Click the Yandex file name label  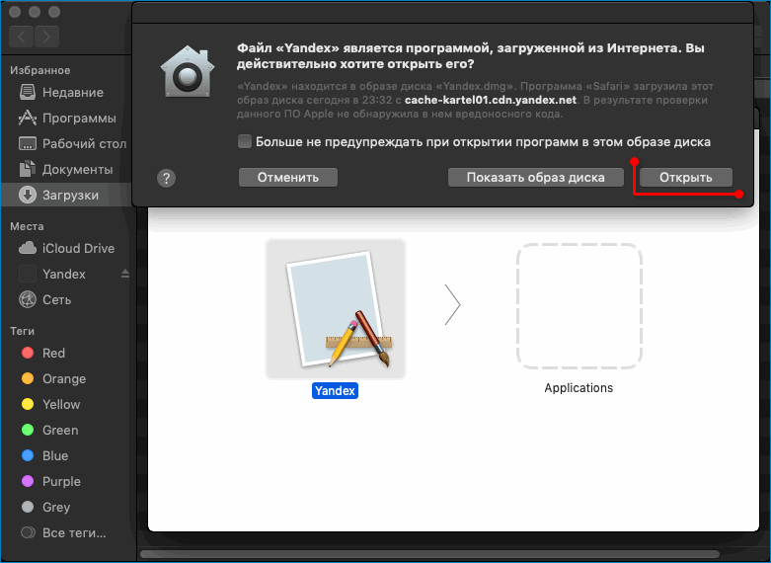(x=335, y=391)
